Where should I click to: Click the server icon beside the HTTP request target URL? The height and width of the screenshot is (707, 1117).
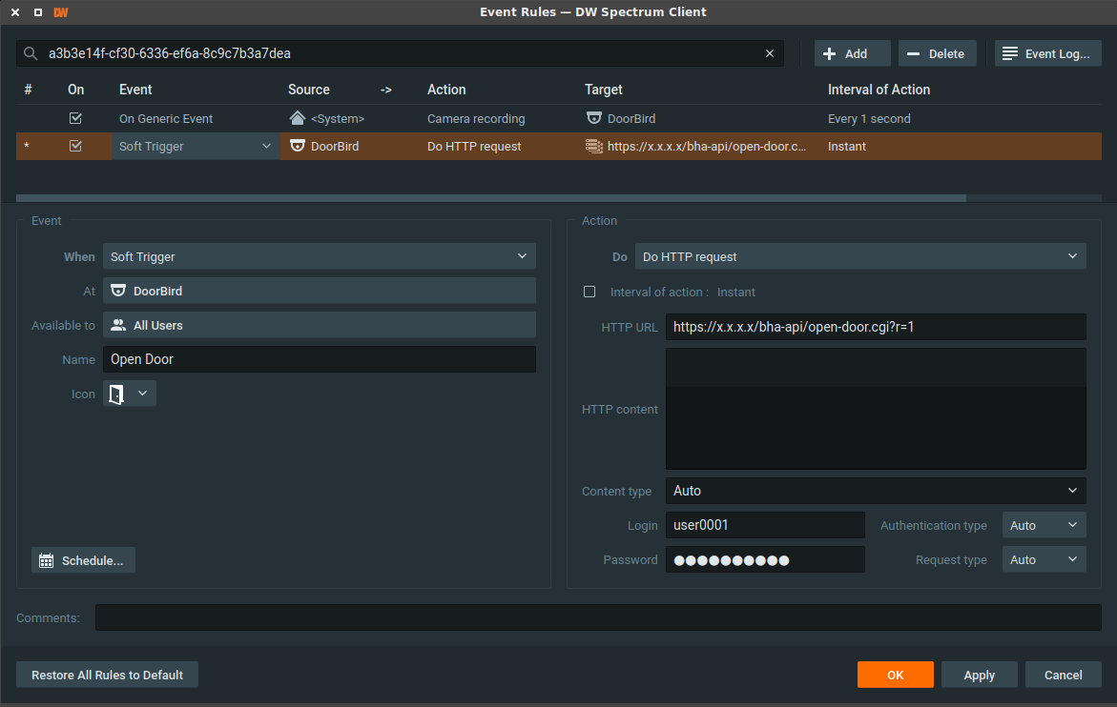click(593, 146)
